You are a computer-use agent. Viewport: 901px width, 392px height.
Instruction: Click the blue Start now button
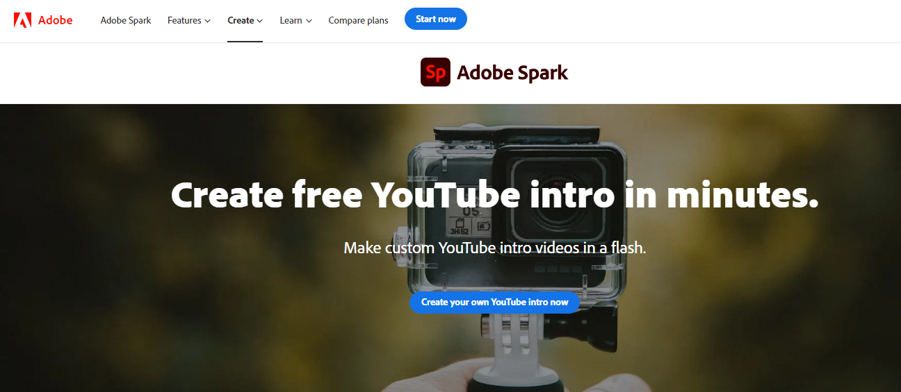(x=436, y=19)
